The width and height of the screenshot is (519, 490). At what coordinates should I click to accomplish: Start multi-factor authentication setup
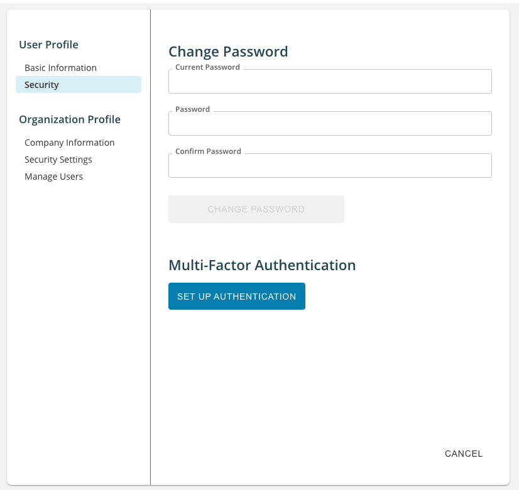click(x=236, y=296)
